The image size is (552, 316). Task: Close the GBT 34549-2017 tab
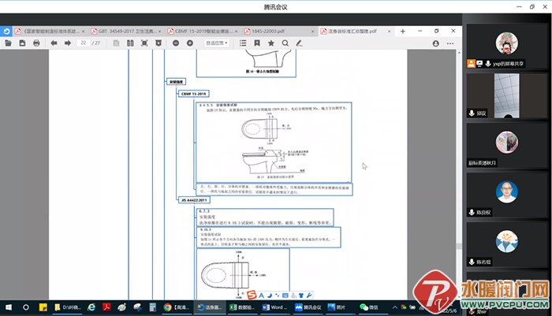160,32
